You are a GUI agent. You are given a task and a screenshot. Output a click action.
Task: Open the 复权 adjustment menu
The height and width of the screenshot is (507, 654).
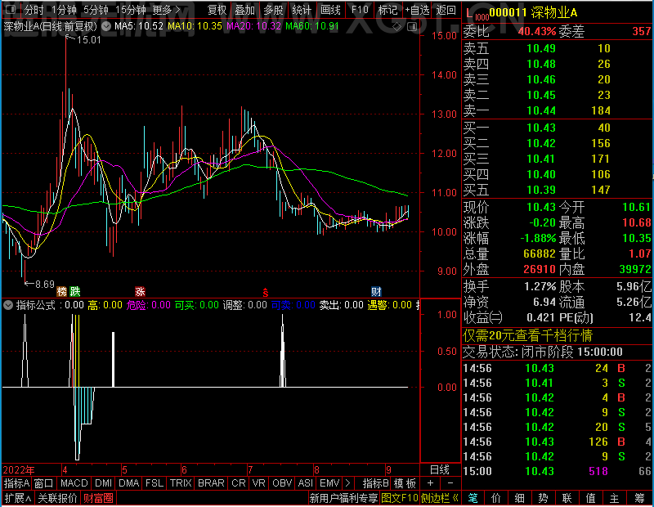[217, 9]
